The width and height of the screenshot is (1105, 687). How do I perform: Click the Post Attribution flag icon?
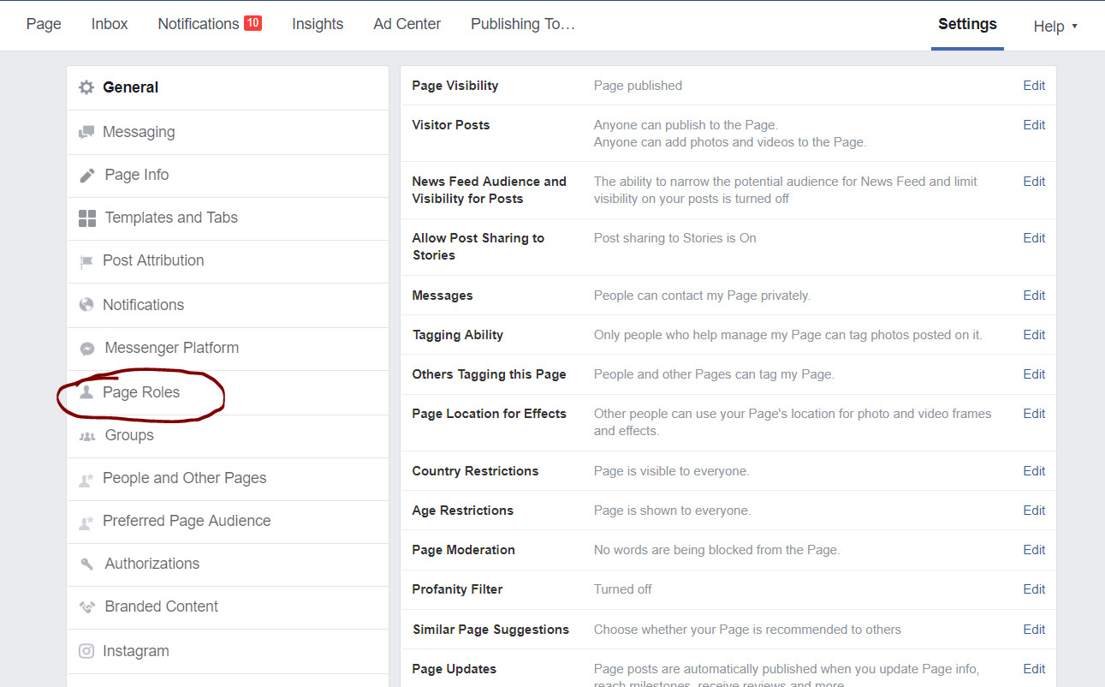(86, 261)
